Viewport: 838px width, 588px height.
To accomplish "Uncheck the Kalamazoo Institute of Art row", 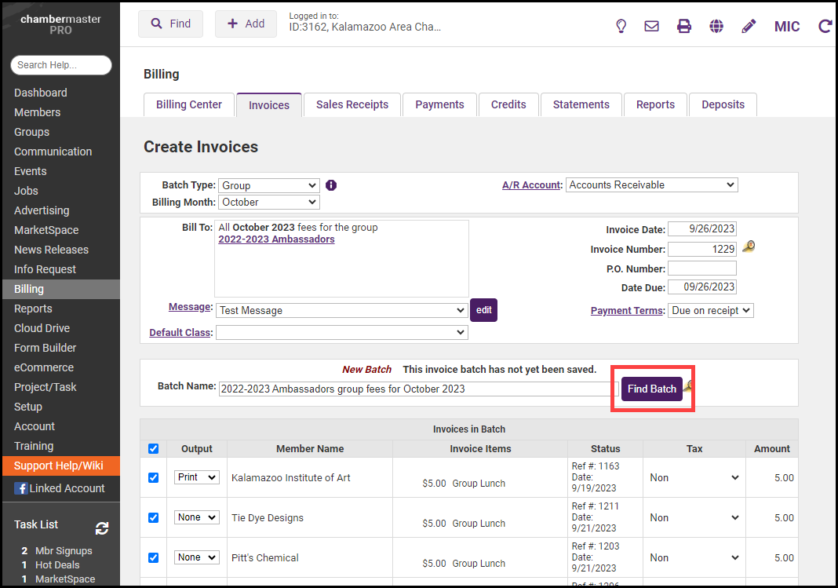I will tap(154, 477).
